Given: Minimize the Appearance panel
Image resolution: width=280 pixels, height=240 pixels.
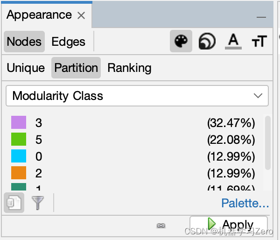Looking at the screenshot, I should 262,16.
